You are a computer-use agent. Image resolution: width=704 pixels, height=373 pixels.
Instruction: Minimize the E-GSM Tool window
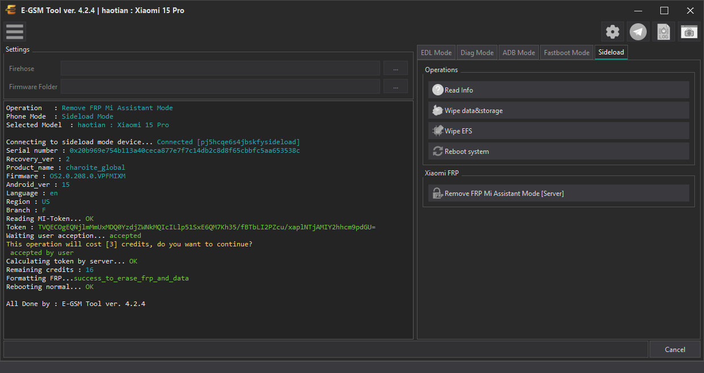pos(638,10)
